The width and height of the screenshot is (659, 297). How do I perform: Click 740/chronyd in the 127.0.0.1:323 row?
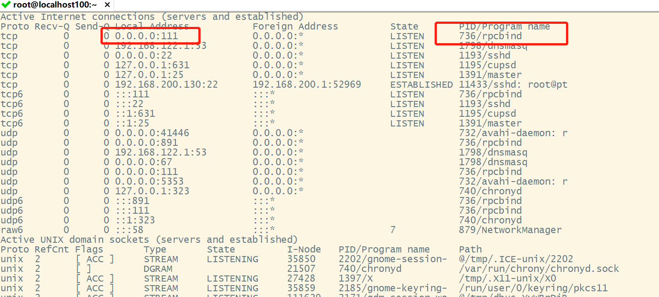tap(490, 191)
